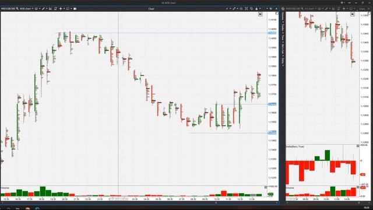This screenshot has width=373, height=210.
Task: Open third taskbar application icon
Action: [27, 209]
